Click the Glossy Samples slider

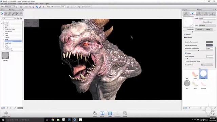pos(199,59)
